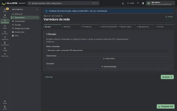Click the Central IT tenant label
This screenshot has height=111, width=177.
click(x=22, y=3)
